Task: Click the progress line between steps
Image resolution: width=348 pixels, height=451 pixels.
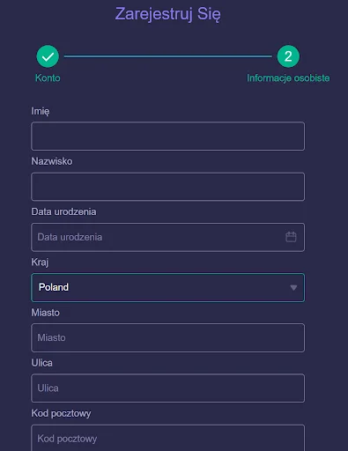Action: [x=168, y=56]
